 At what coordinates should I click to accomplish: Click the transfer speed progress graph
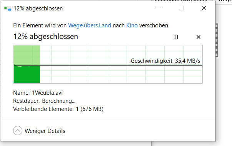pyautogui.click(x=108, y=64)
